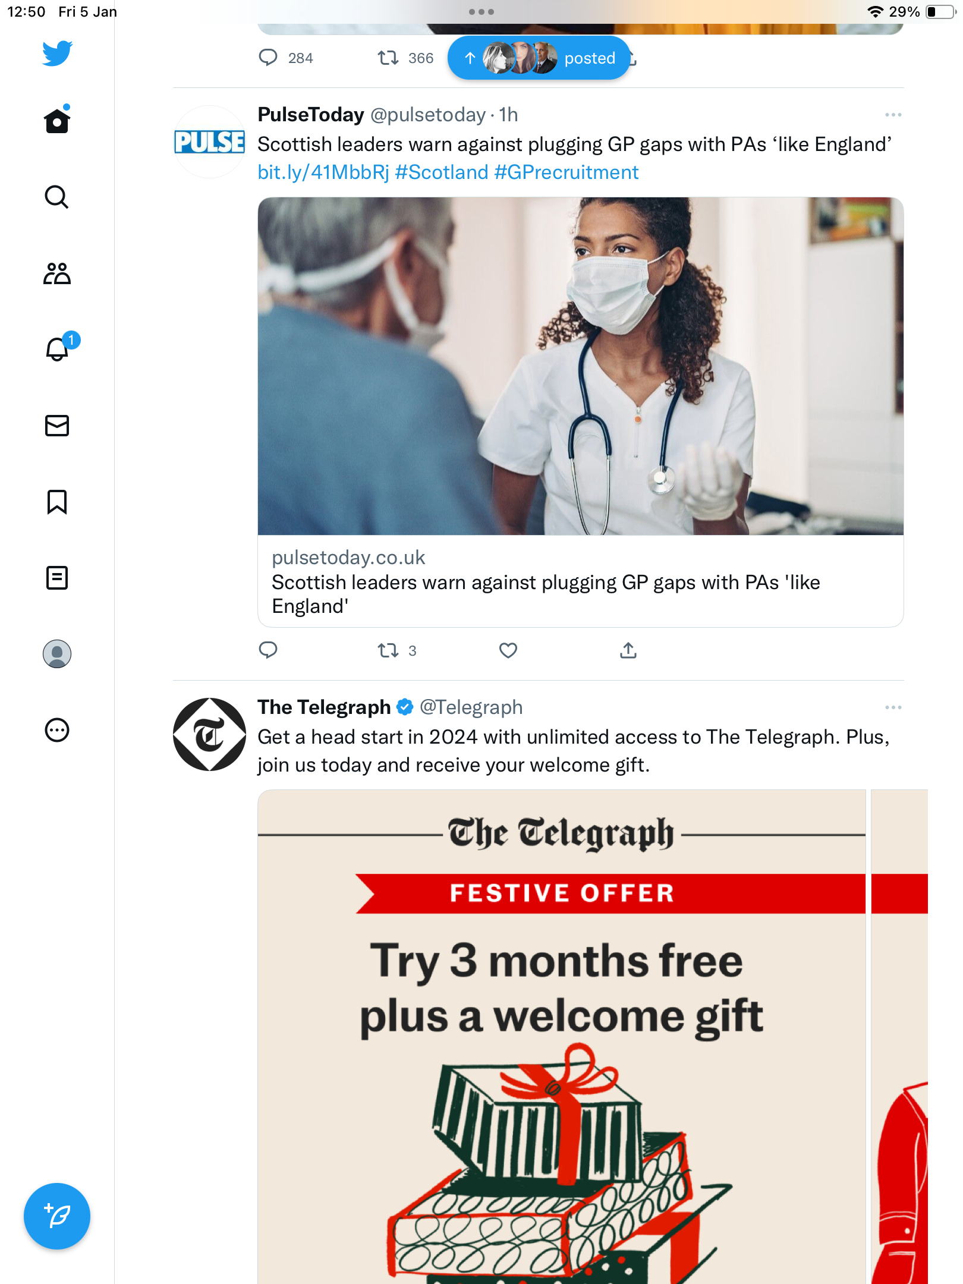Like the PulseToday tweet

(508, 651)
